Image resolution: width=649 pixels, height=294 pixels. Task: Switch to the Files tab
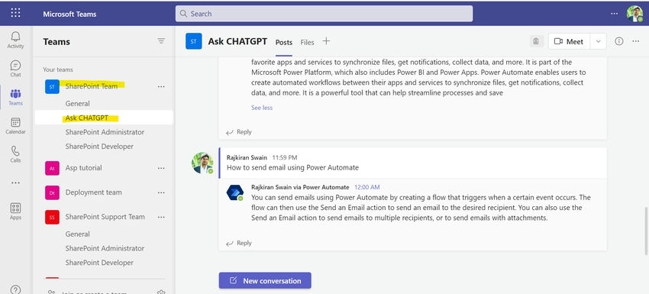coord(307,42)
